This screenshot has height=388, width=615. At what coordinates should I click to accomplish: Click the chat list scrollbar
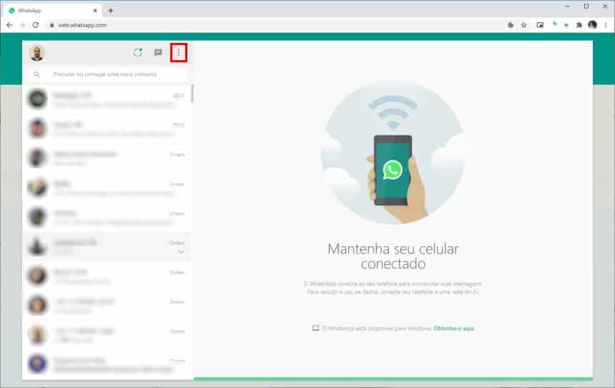[x=192, y=94]
